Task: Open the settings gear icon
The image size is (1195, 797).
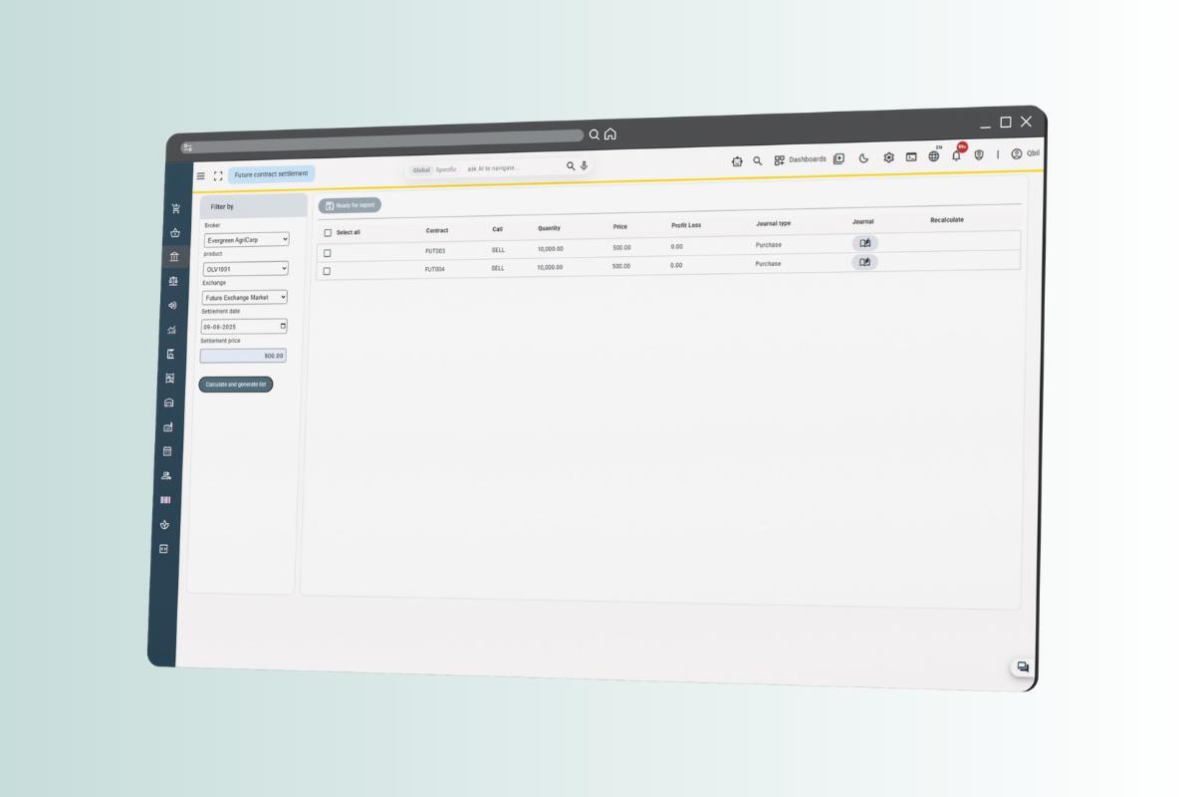Action: [888, 157]
